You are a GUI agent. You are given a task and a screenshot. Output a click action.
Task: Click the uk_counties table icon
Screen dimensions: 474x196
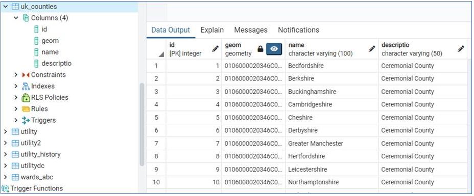[15, 6]
